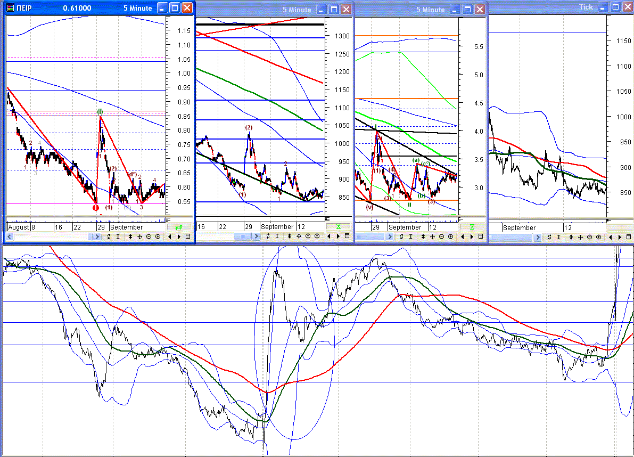
Task: Select I-beam cursor tool in second 5 Minute window
Action: click(277, 236)
